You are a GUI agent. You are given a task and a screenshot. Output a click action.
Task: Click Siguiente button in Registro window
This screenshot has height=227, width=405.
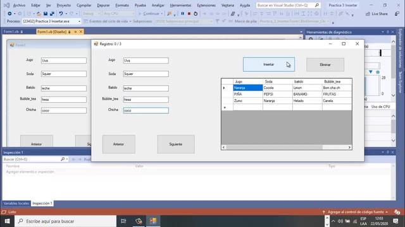tap(176, 144)
